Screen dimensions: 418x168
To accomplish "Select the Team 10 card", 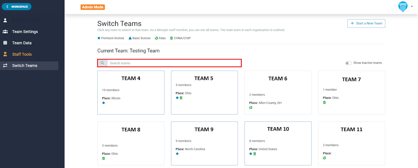I will click(278, 143).
